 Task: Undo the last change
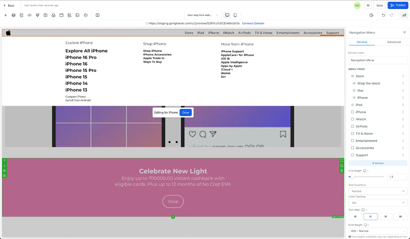point(383,15)
